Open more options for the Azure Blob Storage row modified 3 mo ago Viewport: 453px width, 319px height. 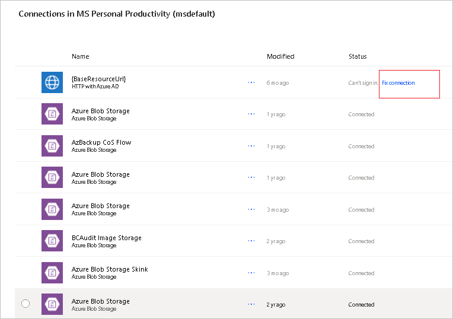pyautogui.click(x=251, y=209)
